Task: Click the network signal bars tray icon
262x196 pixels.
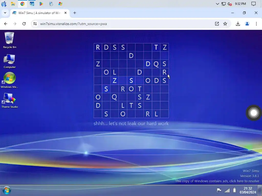Action: pyautogui.click(x=227, y=190)
